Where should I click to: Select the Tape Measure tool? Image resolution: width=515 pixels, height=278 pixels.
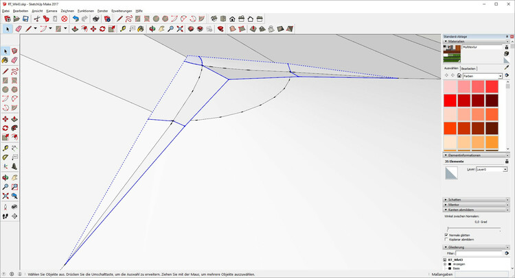(5, 148)
